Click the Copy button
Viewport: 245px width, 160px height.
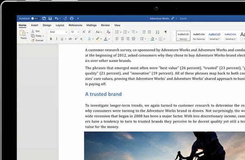point(36,36)
